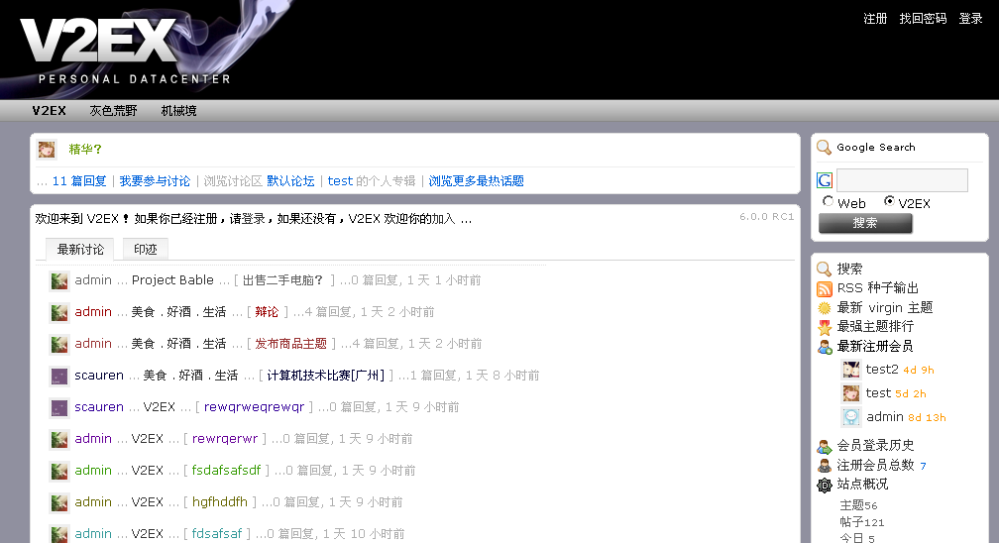Click 浏览更多最热话题 link

(x=476, y=181)
